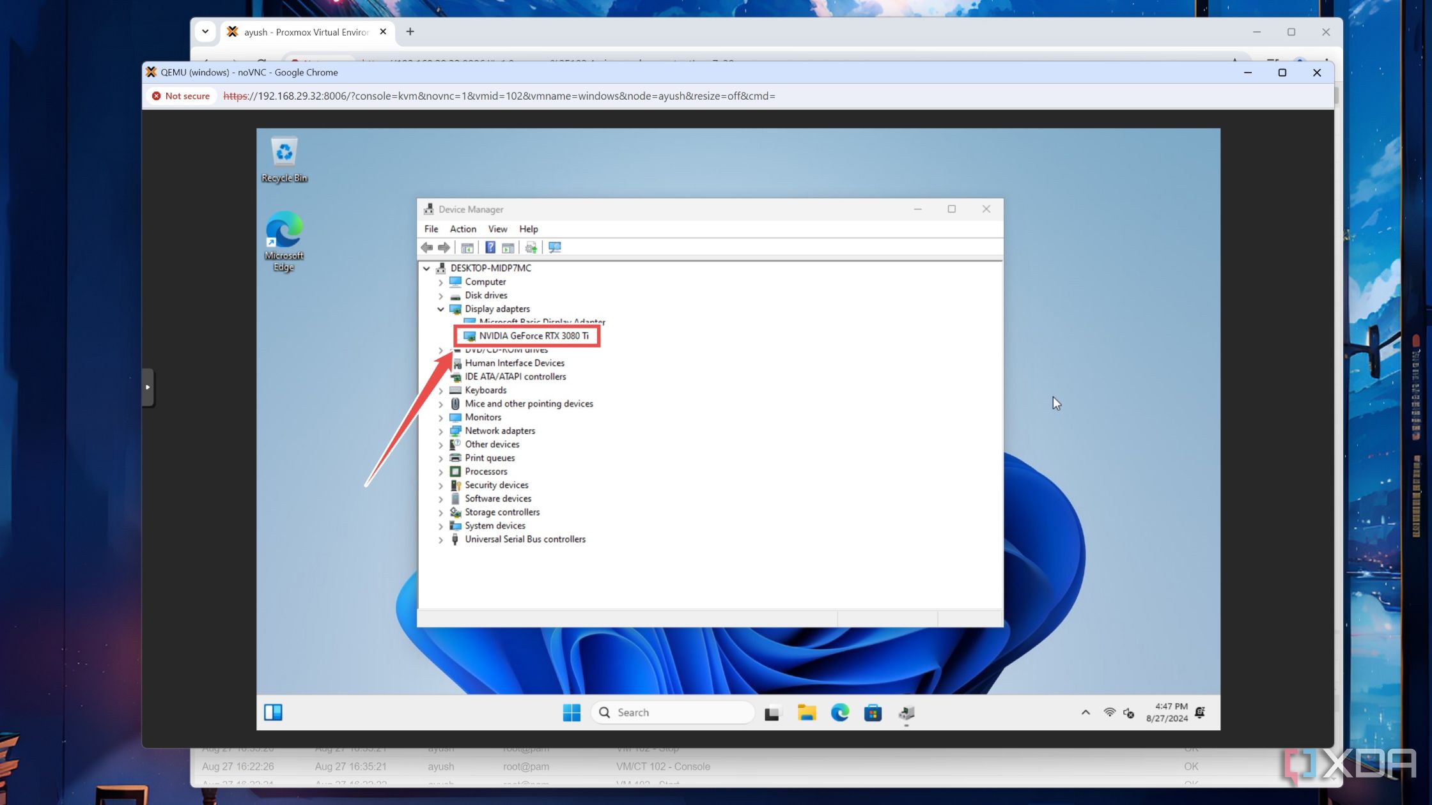
Task: Open the notifications bell icon
Action: click(1201, 712)
